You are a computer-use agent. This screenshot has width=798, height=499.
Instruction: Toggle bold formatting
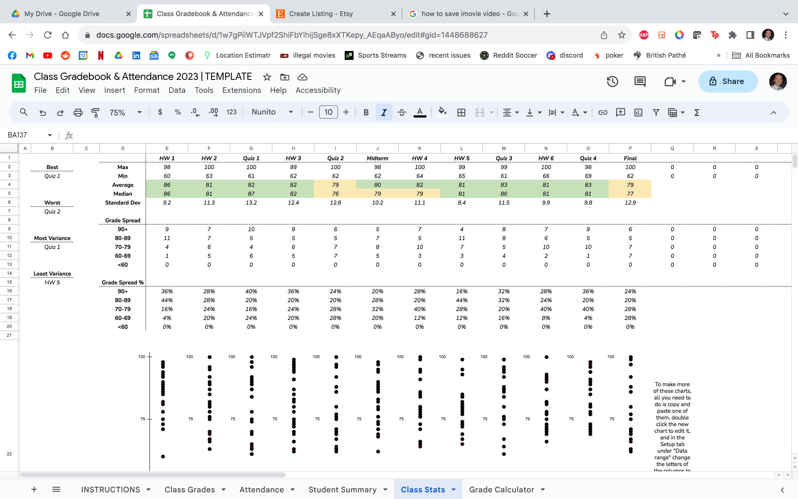pos(366,112)
